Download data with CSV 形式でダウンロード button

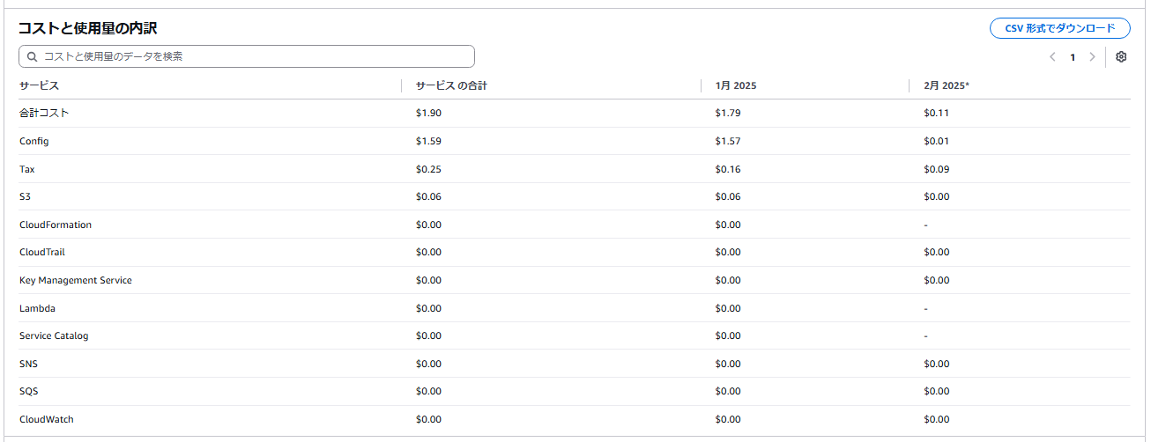[1059, 28]
